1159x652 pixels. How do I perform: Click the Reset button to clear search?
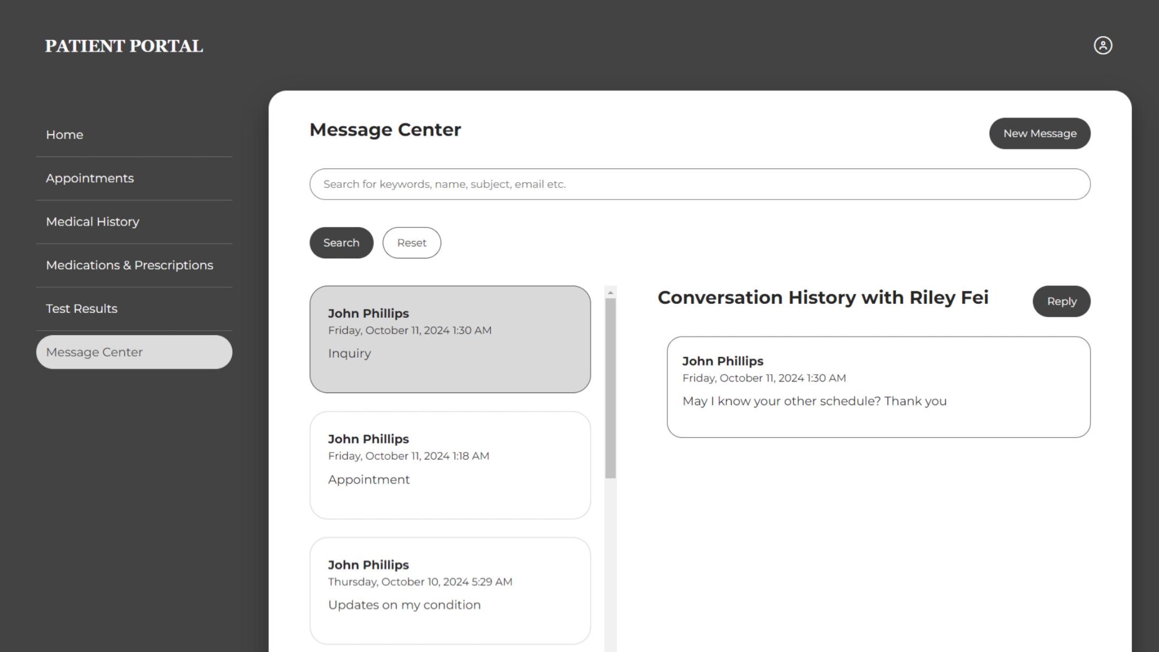point(412,243)
